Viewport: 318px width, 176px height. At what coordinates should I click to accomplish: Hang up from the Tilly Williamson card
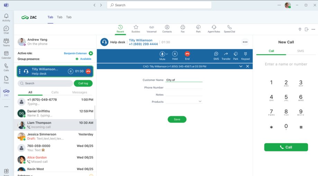point(88,71)
